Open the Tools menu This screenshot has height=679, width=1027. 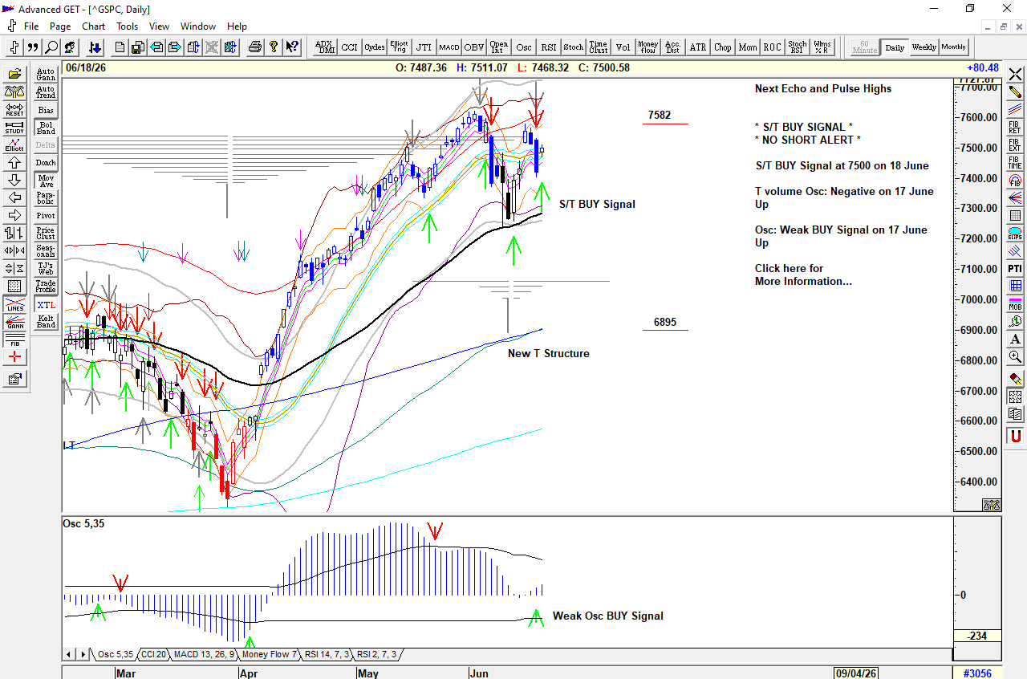(127, 26)
